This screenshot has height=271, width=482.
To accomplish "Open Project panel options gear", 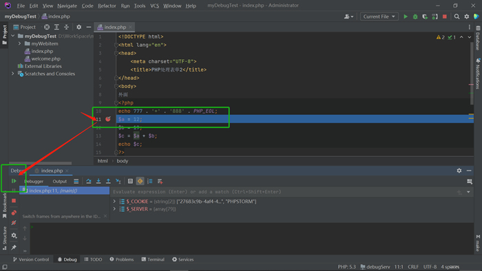I will 78,27.
